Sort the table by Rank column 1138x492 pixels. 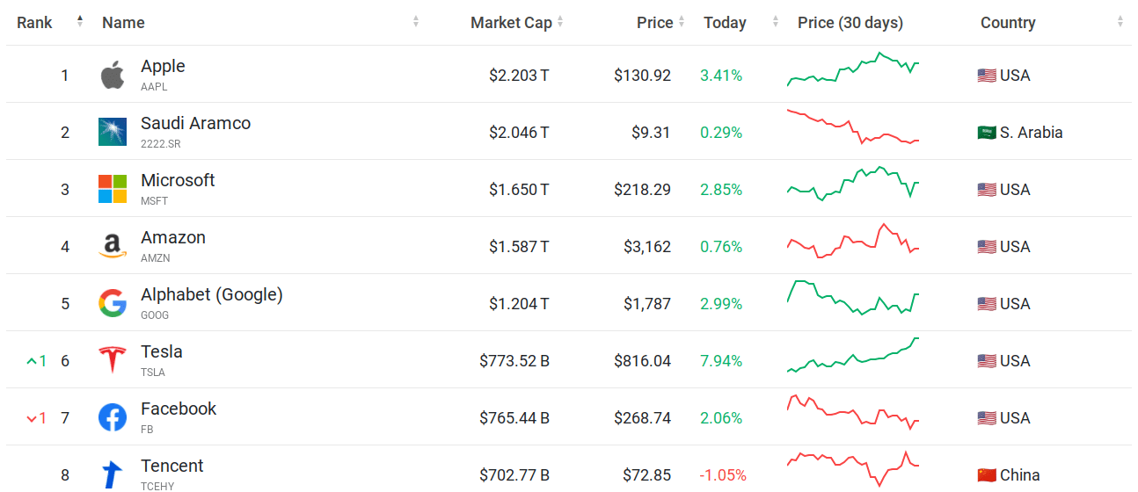click(35, 23)
